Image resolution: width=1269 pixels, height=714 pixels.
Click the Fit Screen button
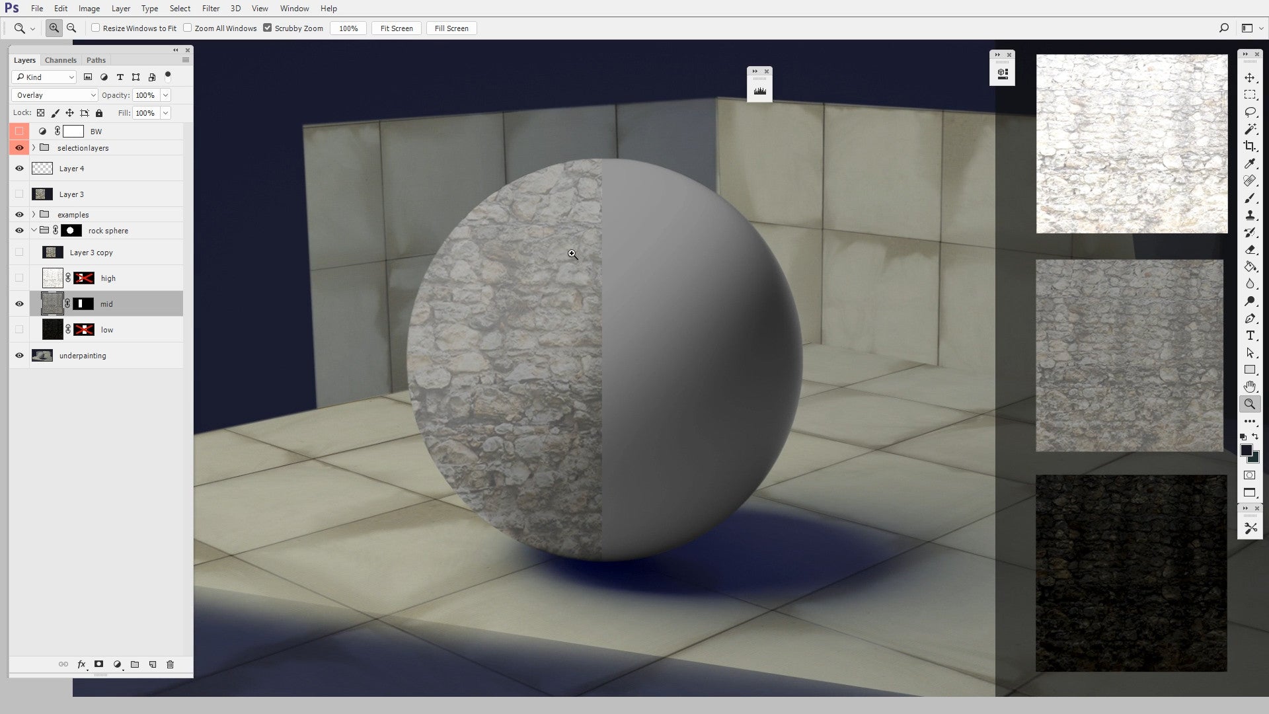point(396,28)
